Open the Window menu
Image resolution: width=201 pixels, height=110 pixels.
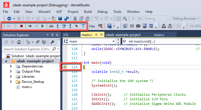pyautogui.click(x=133, y=12)
